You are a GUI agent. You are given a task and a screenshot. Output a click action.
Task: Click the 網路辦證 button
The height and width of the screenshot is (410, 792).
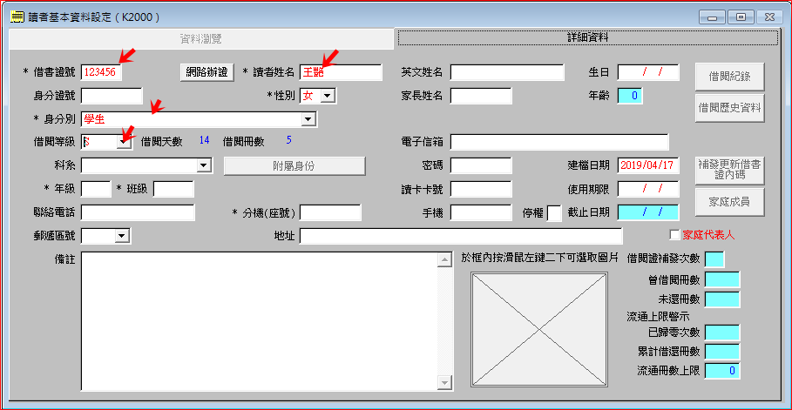(207, 72)
